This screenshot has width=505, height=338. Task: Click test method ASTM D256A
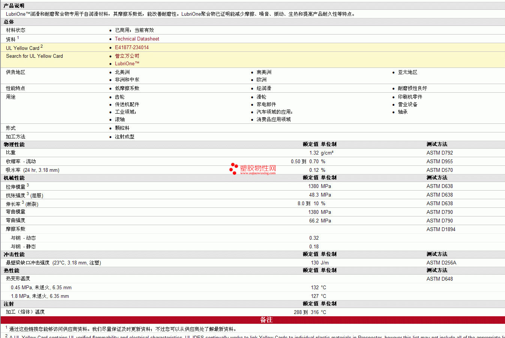point(441,263)
